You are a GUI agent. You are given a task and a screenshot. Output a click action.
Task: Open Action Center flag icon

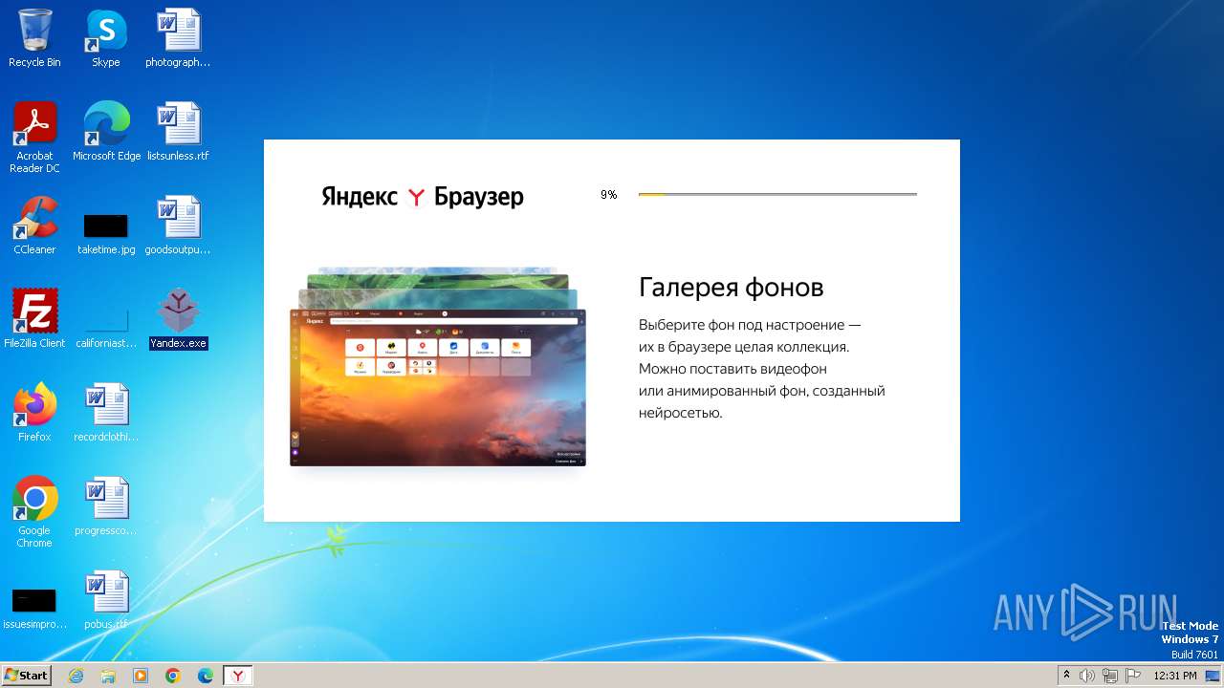(1133, 676)
